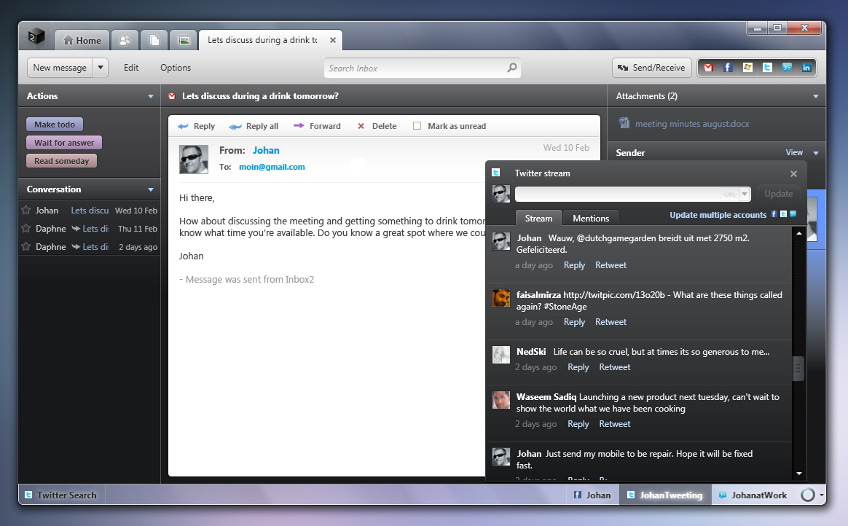Click the moin@gmail.com address
Screen dimensions: 848x526
click(272, 167)
